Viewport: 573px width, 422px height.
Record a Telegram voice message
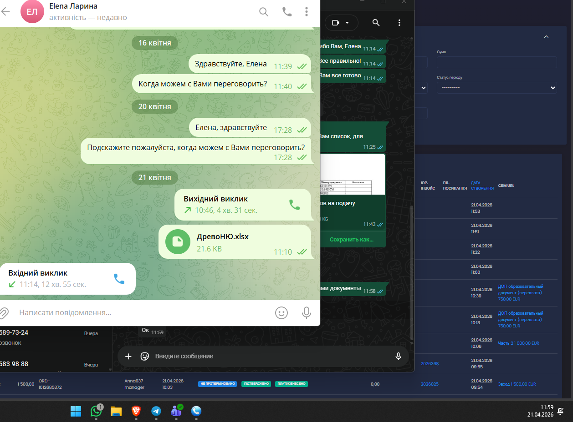click(307, 313)
